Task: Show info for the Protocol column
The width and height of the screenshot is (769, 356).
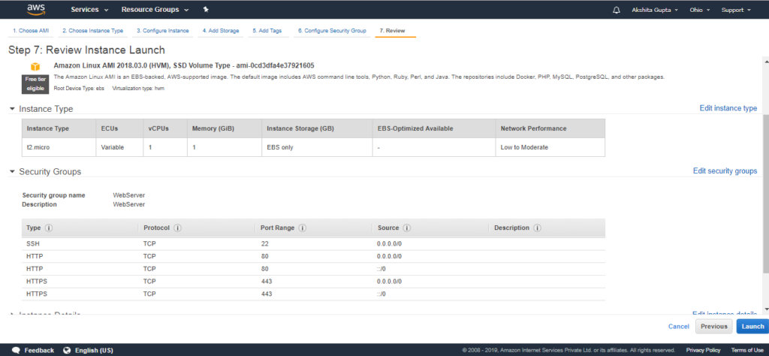Action: 177,228
